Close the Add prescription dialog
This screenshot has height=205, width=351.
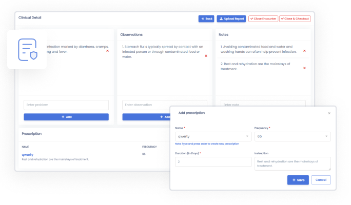click(x=329, y=113)
